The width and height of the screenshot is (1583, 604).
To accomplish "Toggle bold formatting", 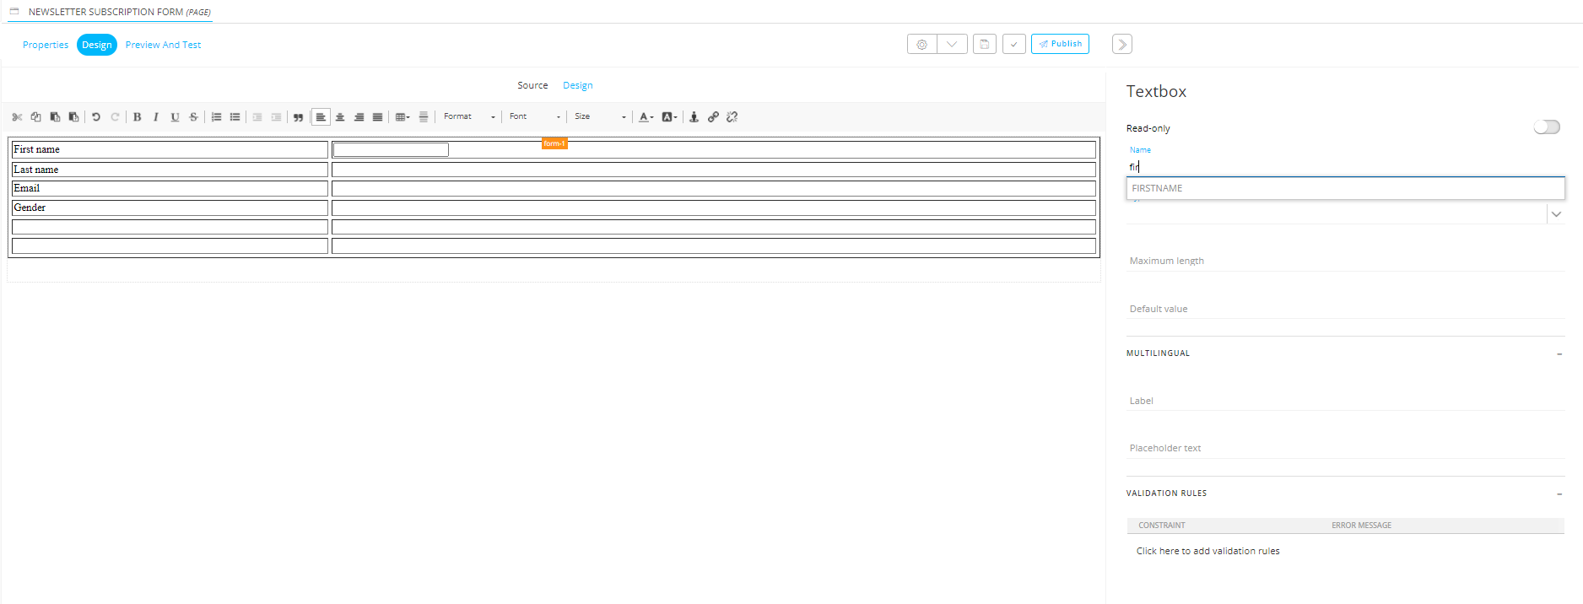I will 137,117.
